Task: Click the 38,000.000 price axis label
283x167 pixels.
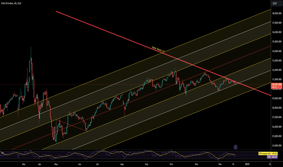Action: pos(277,13)
